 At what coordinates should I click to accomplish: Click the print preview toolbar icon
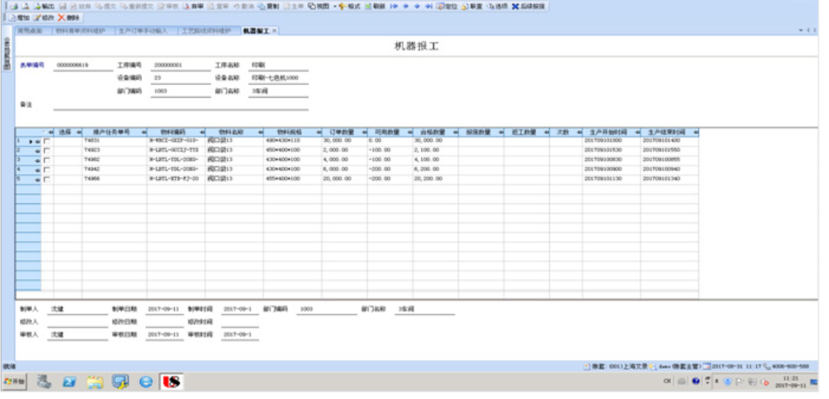[26, 6]
